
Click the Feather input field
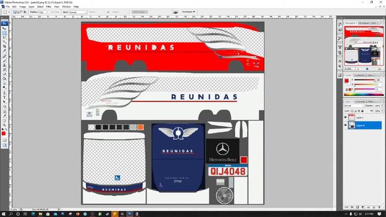(42, 12)
